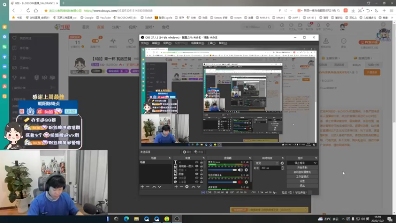This screenshot has height=223, width=396.
Task: Open the Google bookmark
Action: [x=87, y=18]
